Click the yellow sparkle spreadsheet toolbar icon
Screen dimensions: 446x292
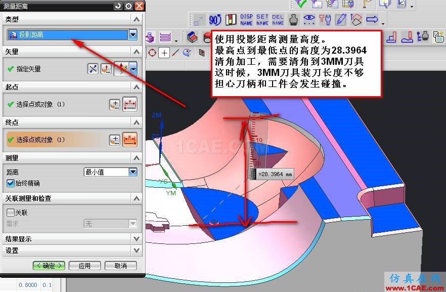click(438, 37)
